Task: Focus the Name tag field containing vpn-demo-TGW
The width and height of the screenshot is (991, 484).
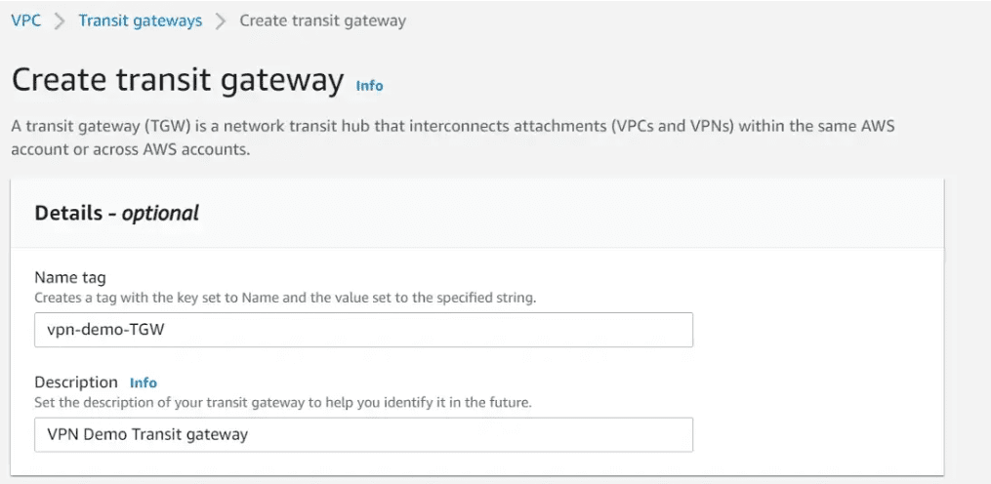Action: click(363, 330)
